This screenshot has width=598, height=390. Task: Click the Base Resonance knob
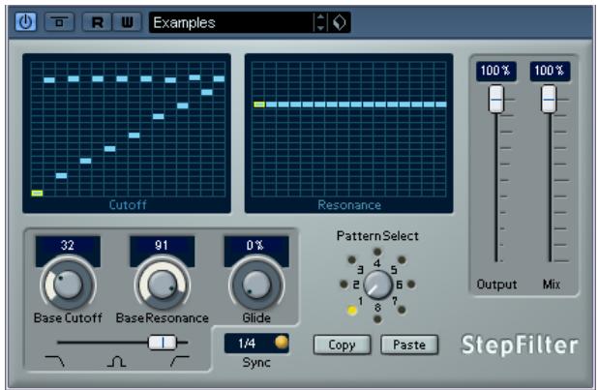click(163, 285)
